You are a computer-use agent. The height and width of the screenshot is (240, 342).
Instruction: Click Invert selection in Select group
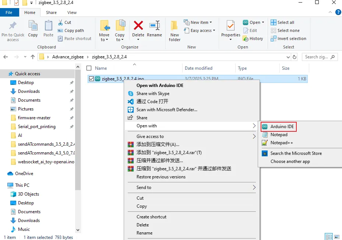pos(292,39)
